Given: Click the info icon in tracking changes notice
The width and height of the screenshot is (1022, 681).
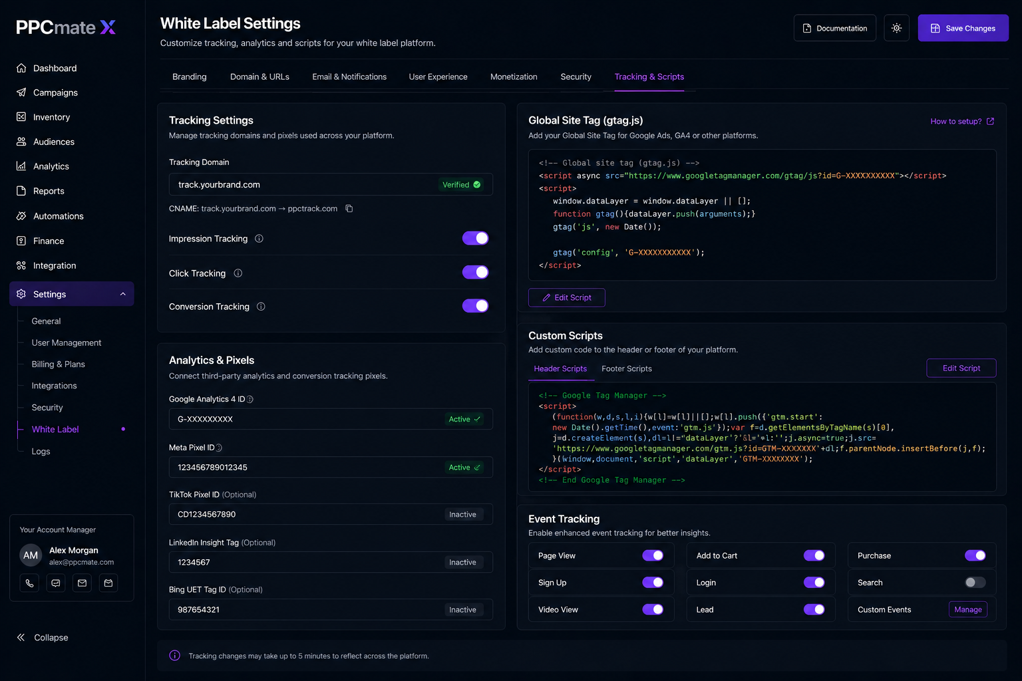Looking at the screenshot, I should (x=175, y=656).
